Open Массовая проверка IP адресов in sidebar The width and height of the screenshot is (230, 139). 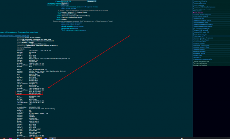point(203,38)
